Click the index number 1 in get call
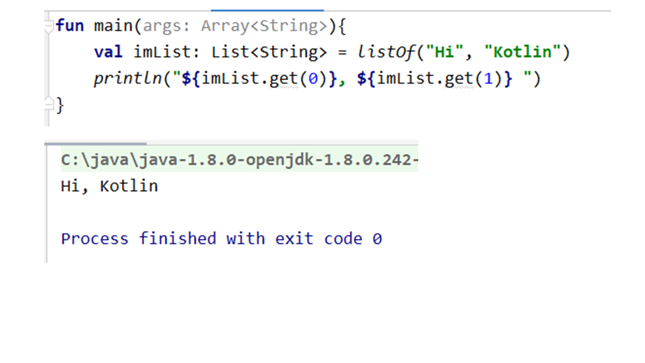645x363 pixels. [x=488, y=79]
